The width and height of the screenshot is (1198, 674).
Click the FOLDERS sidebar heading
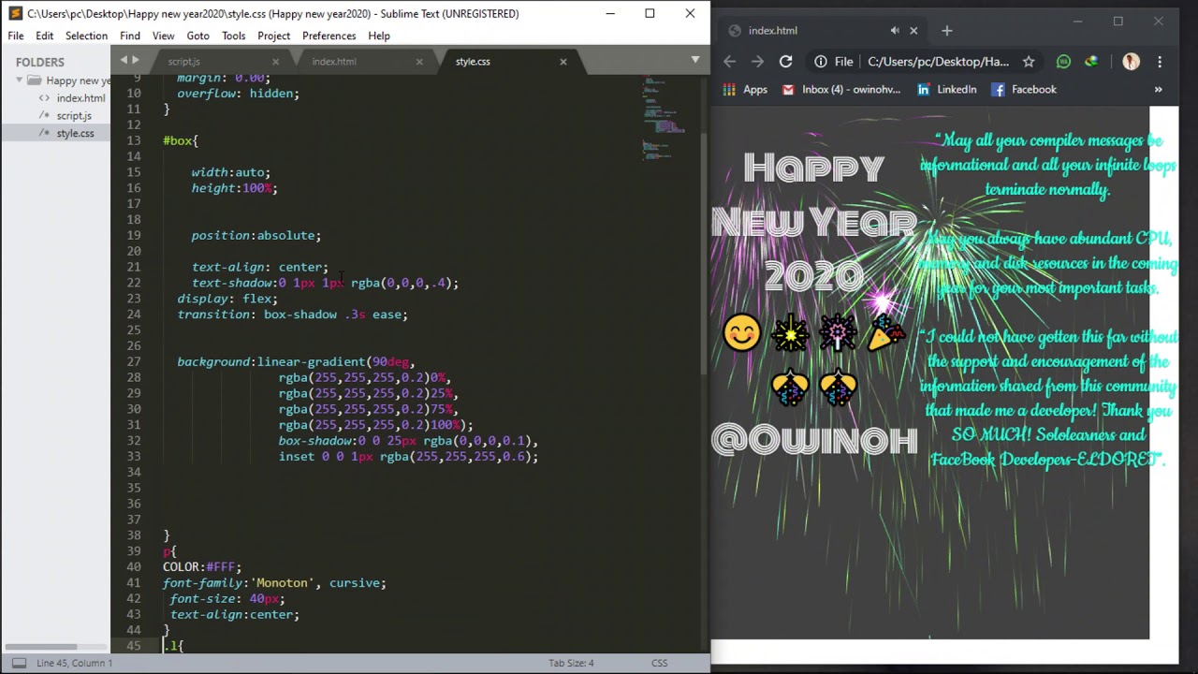pos(39,62)
